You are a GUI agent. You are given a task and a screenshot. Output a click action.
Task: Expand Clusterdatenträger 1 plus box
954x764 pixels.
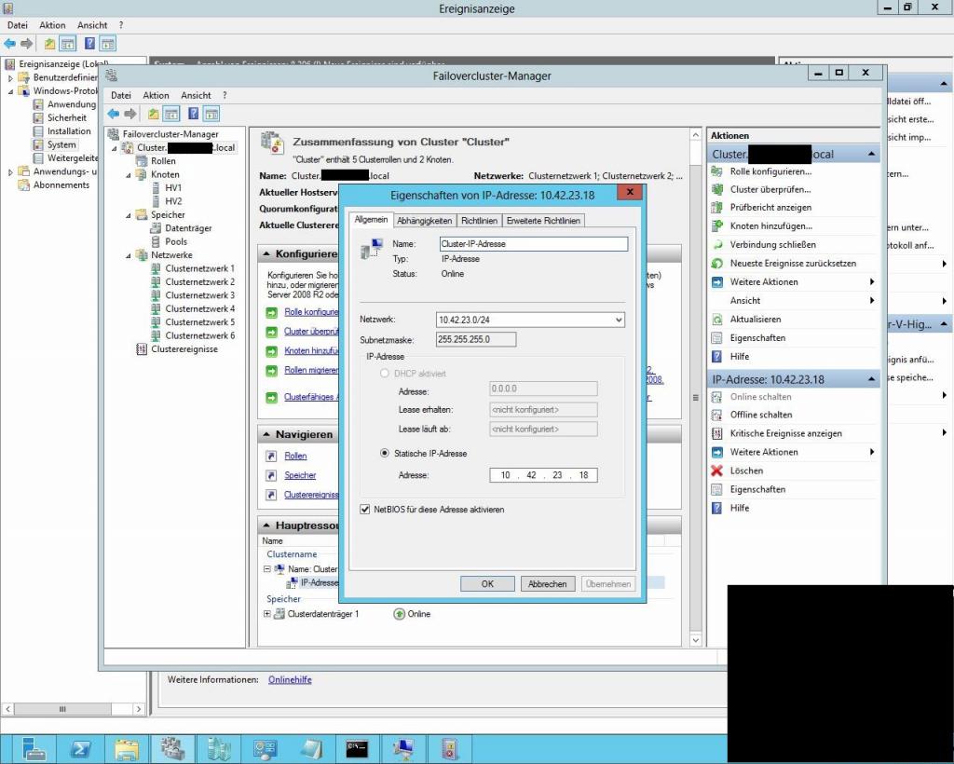click(266, 614)
